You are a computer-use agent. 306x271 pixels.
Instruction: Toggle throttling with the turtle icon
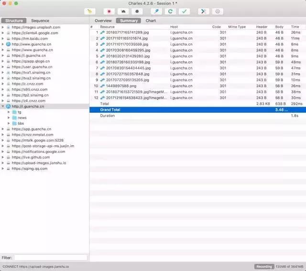123,11
